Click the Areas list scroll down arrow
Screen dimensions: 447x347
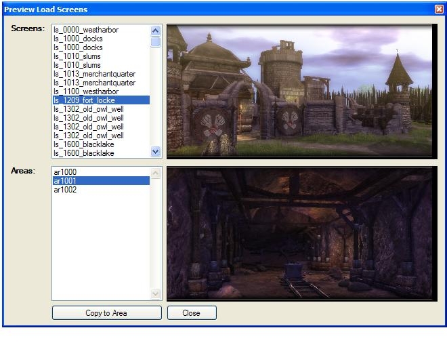tap(156, 293)
